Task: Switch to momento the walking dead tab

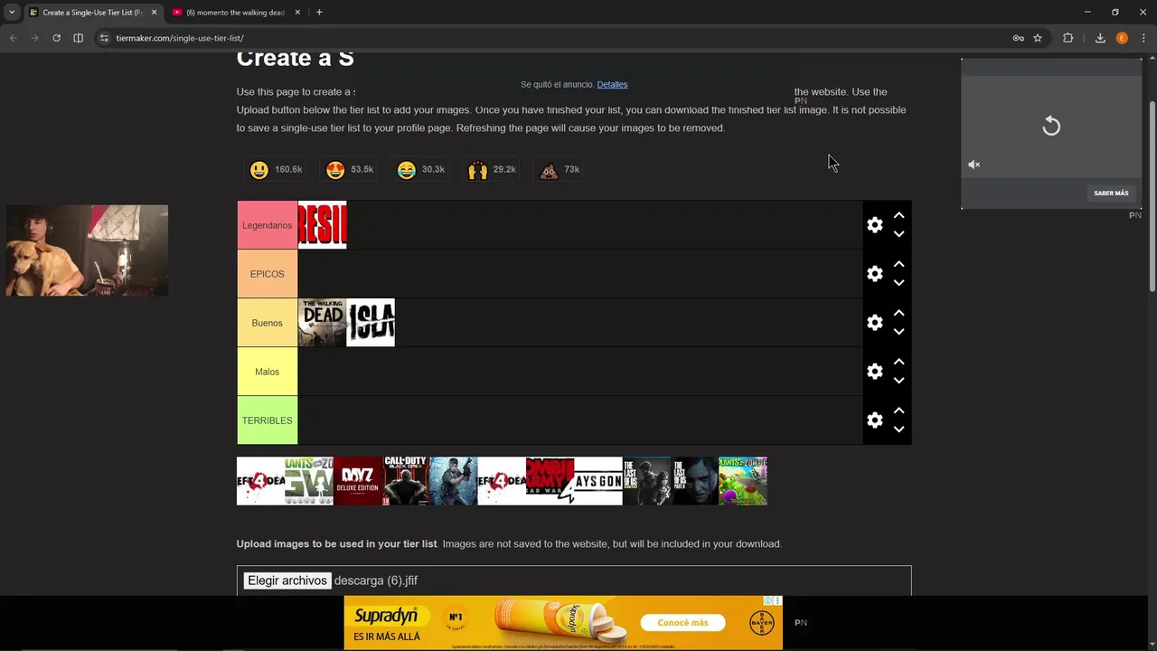Action: click(235, 13)
